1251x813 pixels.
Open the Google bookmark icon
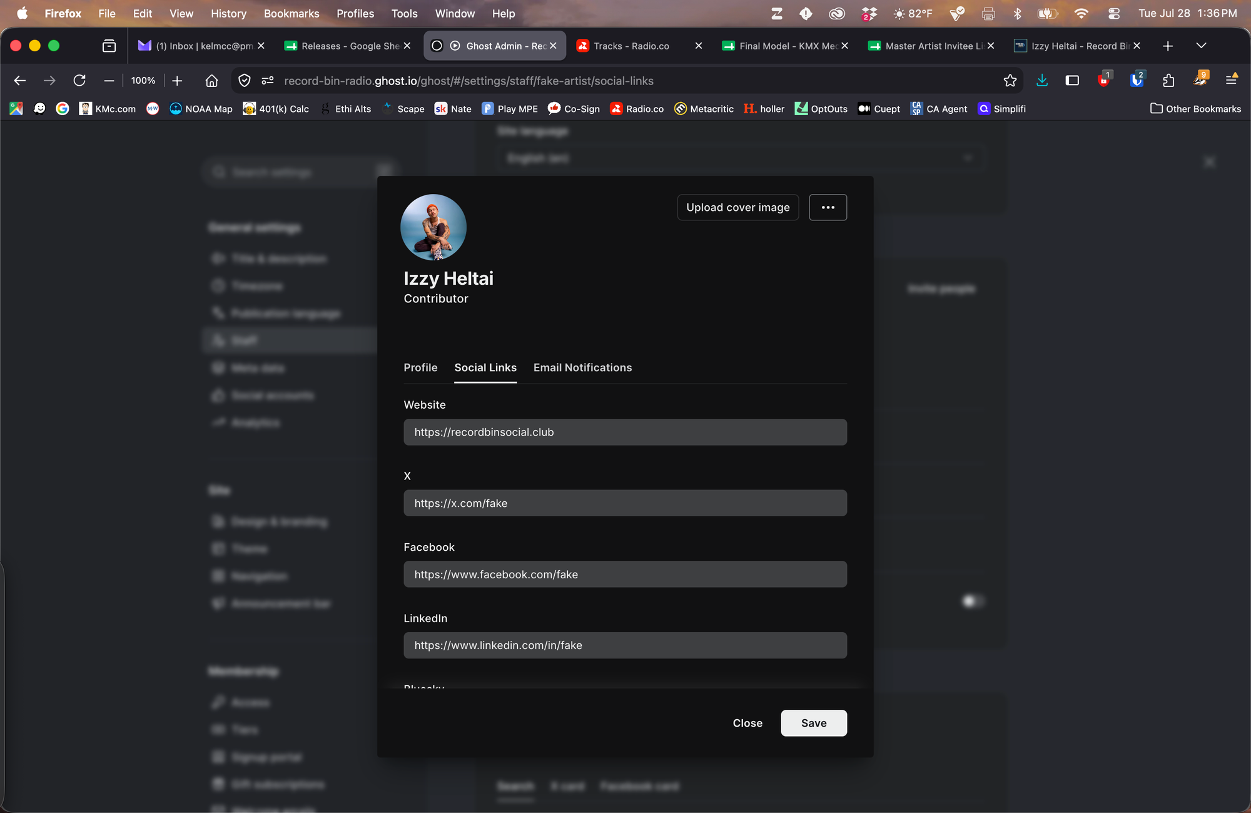click(x=62, y=108)
